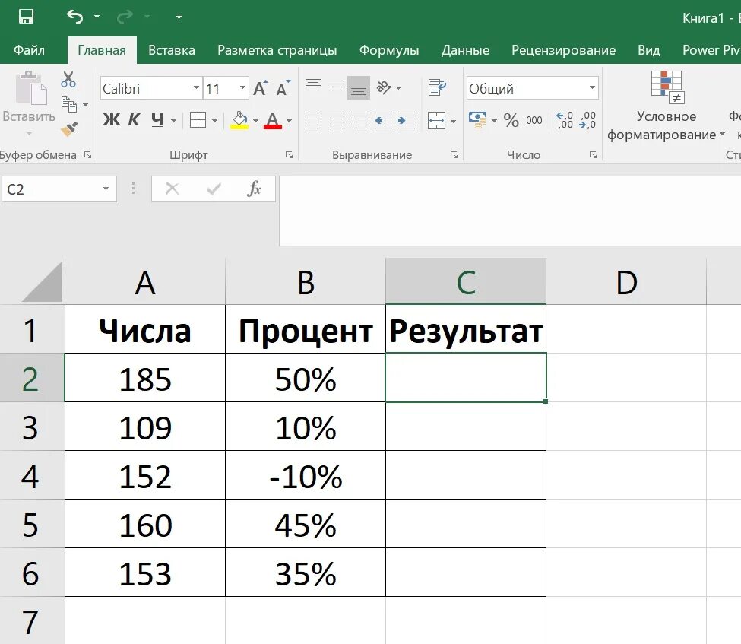Switch to the Вставка tab
Viewport: 741px width, 644px height.
point(172,50)
